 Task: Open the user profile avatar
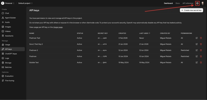pyautogui.click(x=203, y=3)
